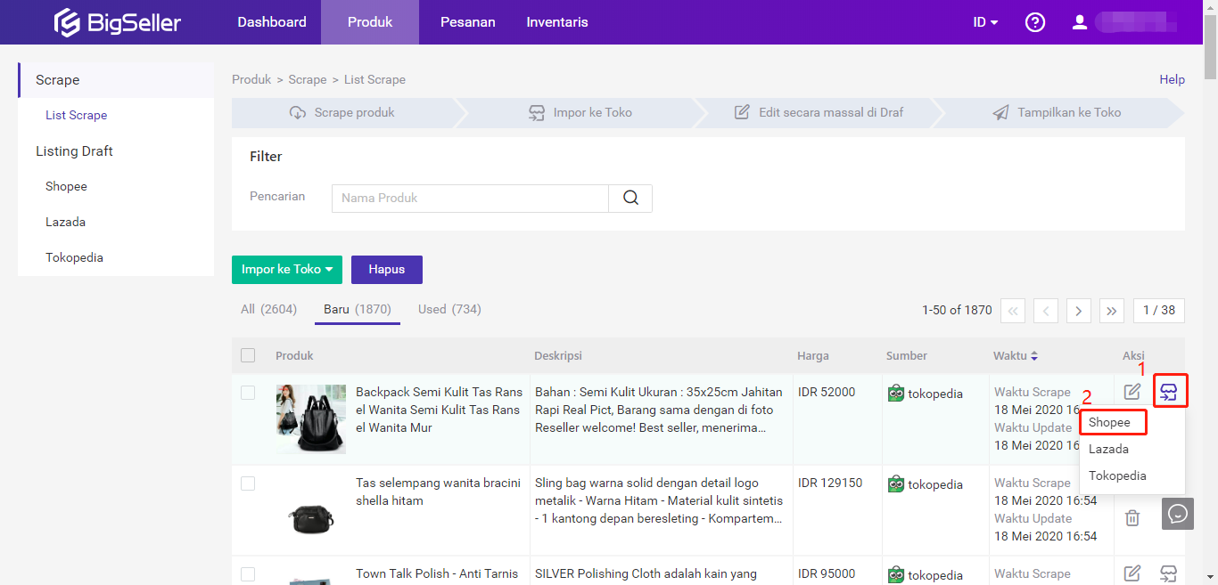1218x585 pixels.
Task: Click Tas selempang wanita bracini title
Action: point(438,492)
